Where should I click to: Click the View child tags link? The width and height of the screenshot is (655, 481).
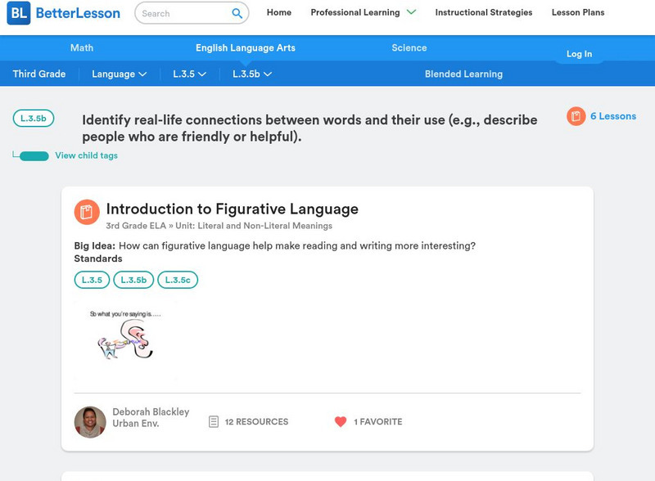[87, 155]
